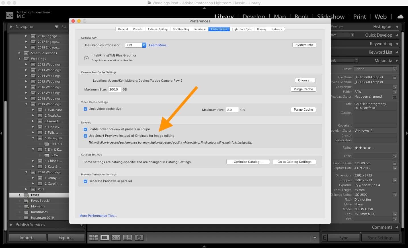Switch to Loupe view icon
Viewport: 408px width, 248px height.
pyautogui.click(x=104, y=238)
